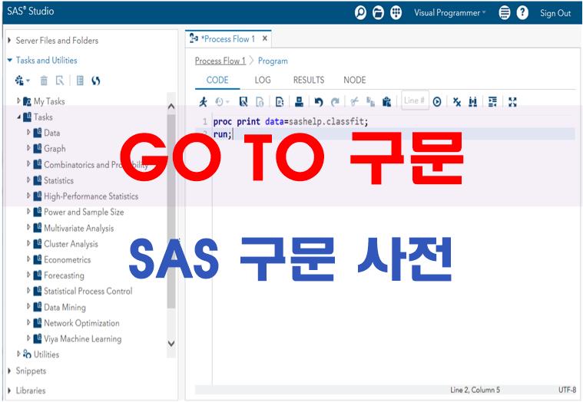Click code line 'proc print data=sashelp.classfit;'
The image size is (583, 402).
pyautogui.click(x=290, y=121)
